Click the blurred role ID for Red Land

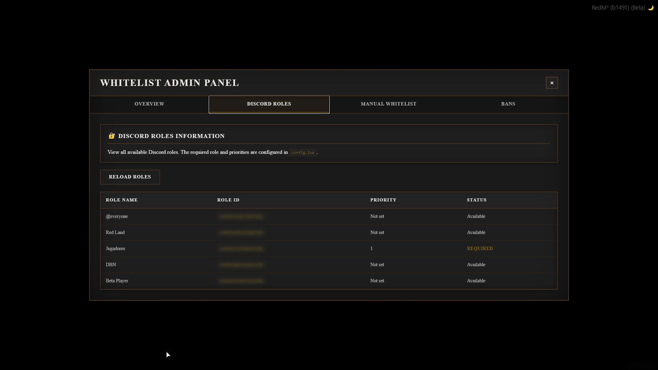point(241,233)
